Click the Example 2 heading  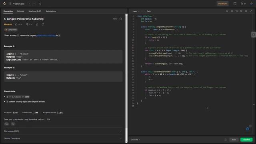pos(9,68)
